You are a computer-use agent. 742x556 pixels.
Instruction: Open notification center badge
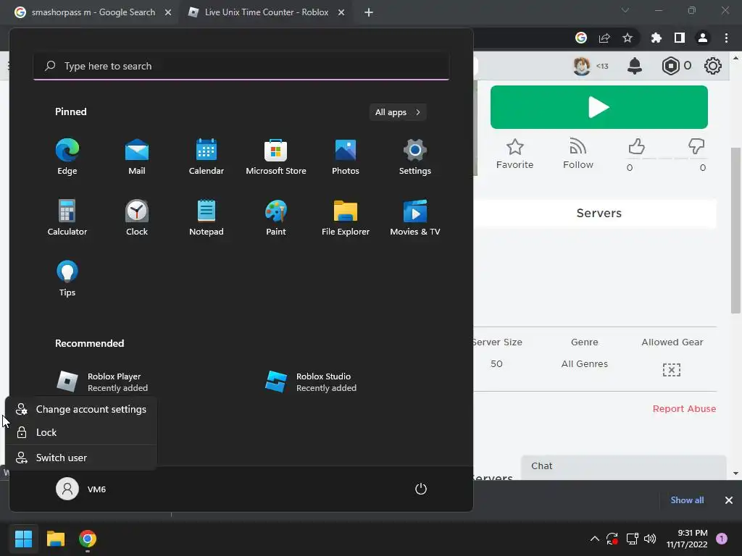pos(722,539)
